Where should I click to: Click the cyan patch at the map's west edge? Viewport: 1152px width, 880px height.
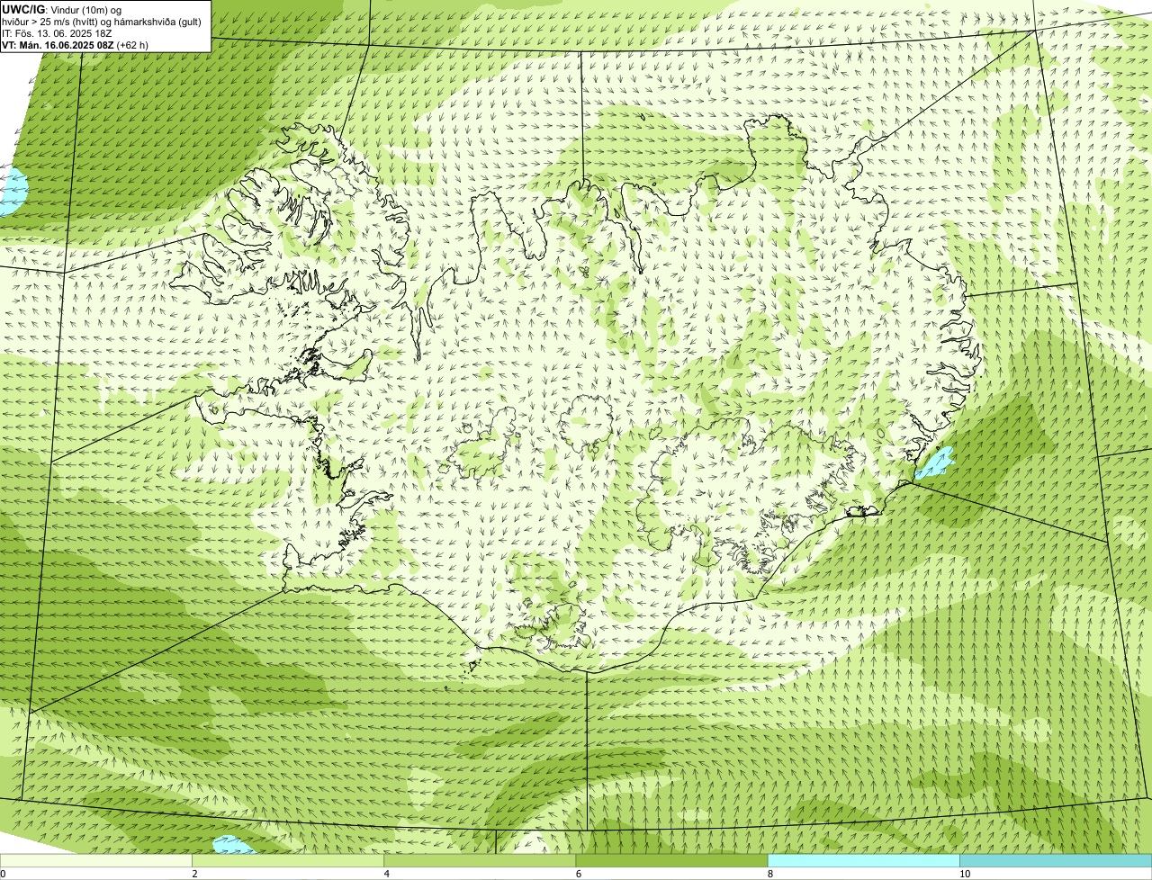(x=13, y=191)
